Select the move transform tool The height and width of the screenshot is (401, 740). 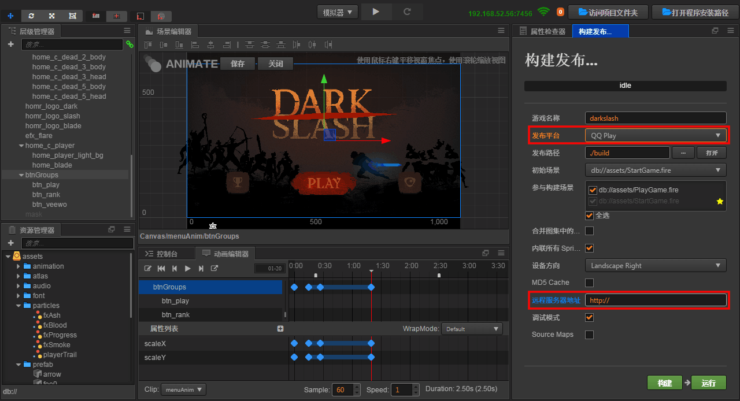[x=10, y=16]
